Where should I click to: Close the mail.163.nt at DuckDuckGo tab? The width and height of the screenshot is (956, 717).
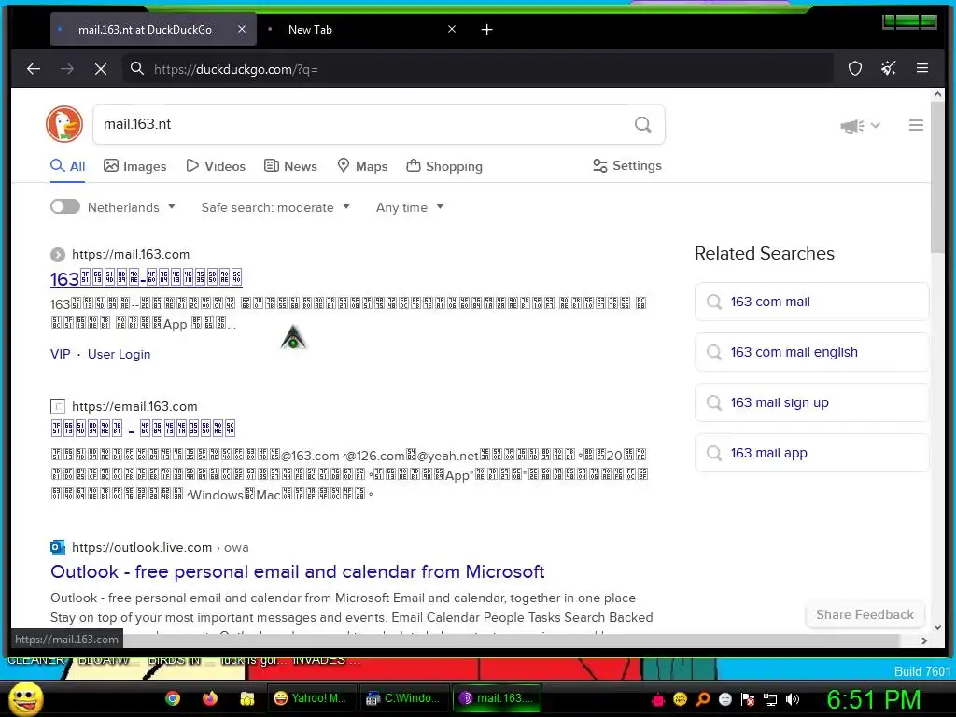click(242, 29)
